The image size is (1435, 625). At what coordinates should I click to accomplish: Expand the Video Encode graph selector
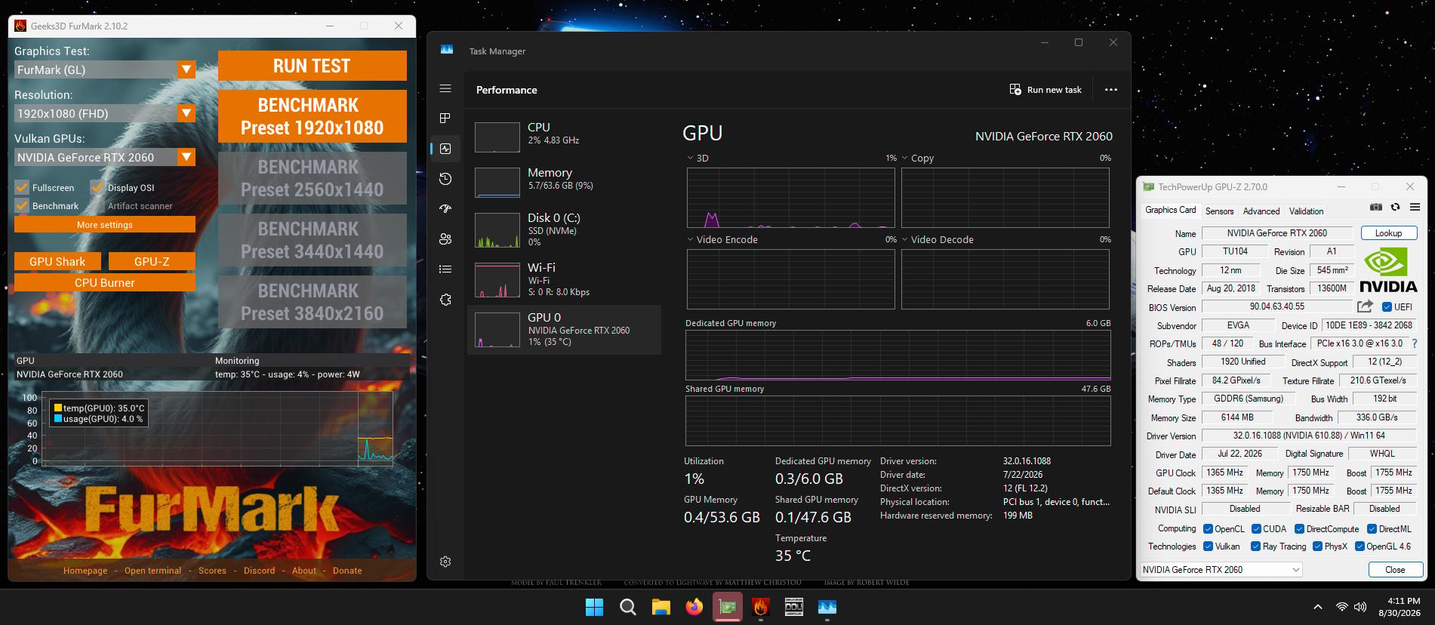[x=690, y=240]
